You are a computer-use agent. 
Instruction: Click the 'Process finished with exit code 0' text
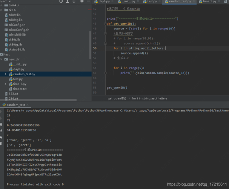point(35,184)
